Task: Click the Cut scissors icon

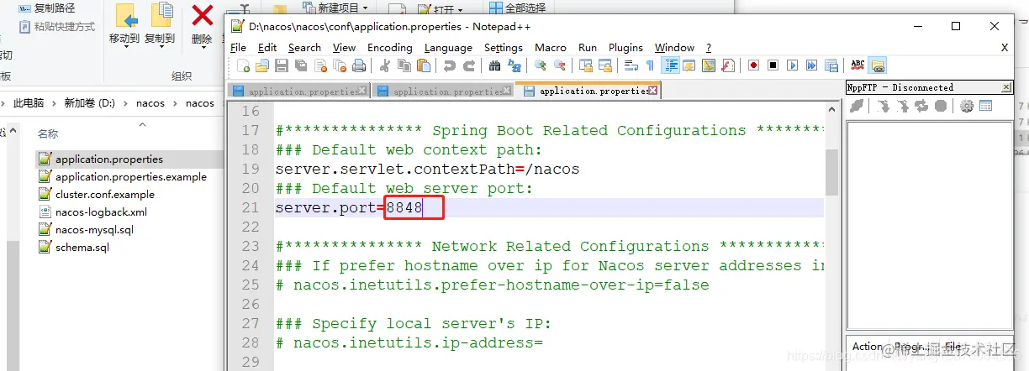Action: pos(384,65)
